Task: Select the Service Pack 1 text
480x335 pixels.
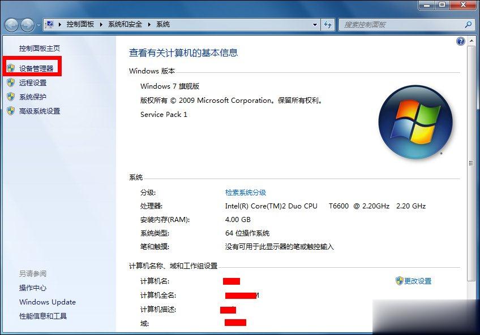Action: (164, 115)
